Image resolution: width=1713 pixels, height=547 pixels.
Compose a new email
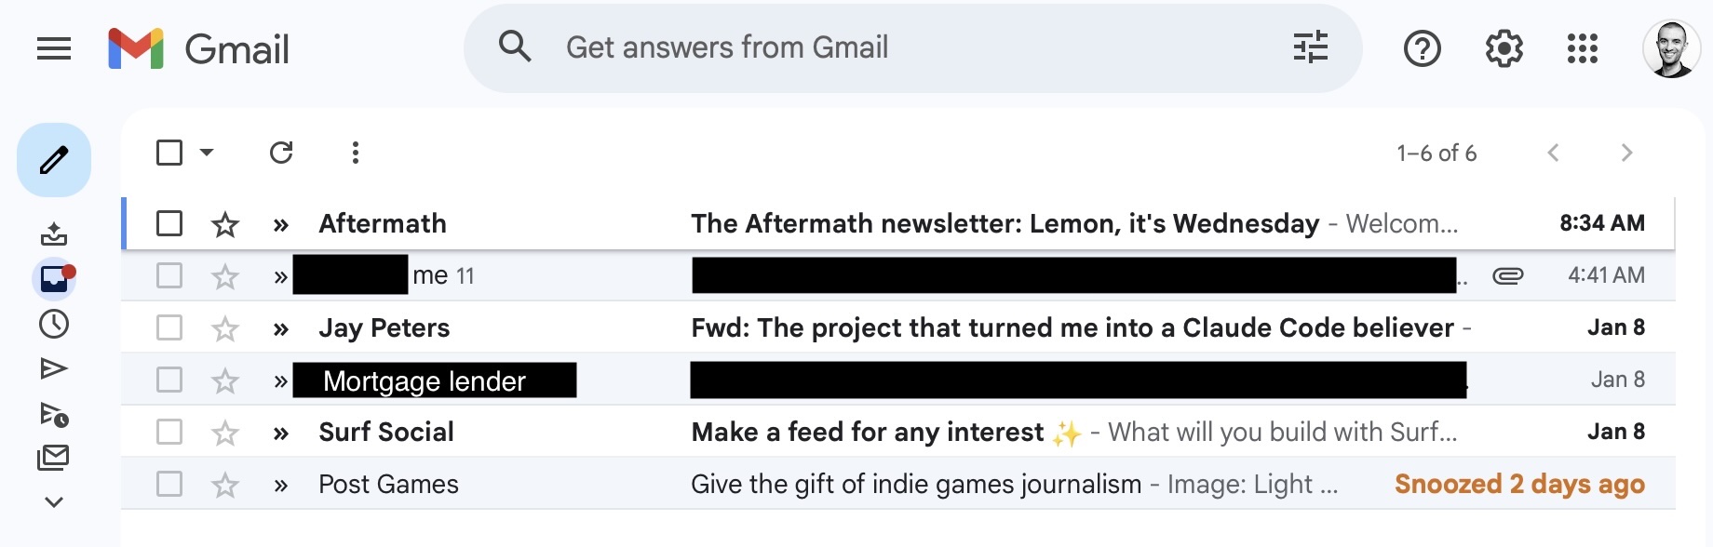[54, 159]
